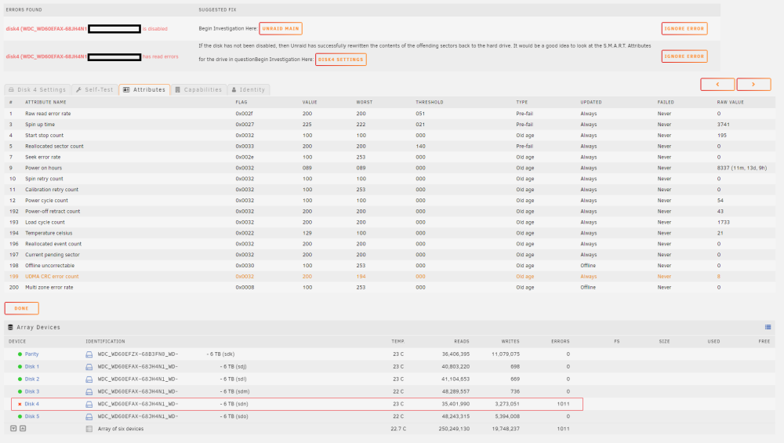Select 'Reallocated sector count' attribute name
784x443 pixels.
click(x=55, y=147)
